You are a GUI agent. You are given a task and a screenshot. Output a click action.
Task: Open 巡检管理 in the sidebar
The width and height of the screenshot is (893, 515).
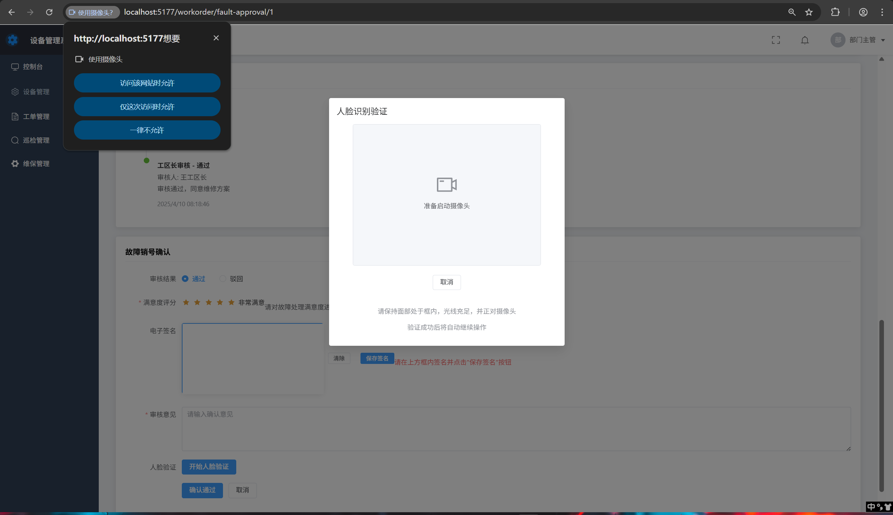[x=36, y=140]
